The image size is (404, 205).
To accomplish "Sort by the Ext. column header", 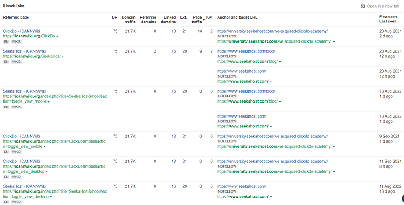I will 184,17.
